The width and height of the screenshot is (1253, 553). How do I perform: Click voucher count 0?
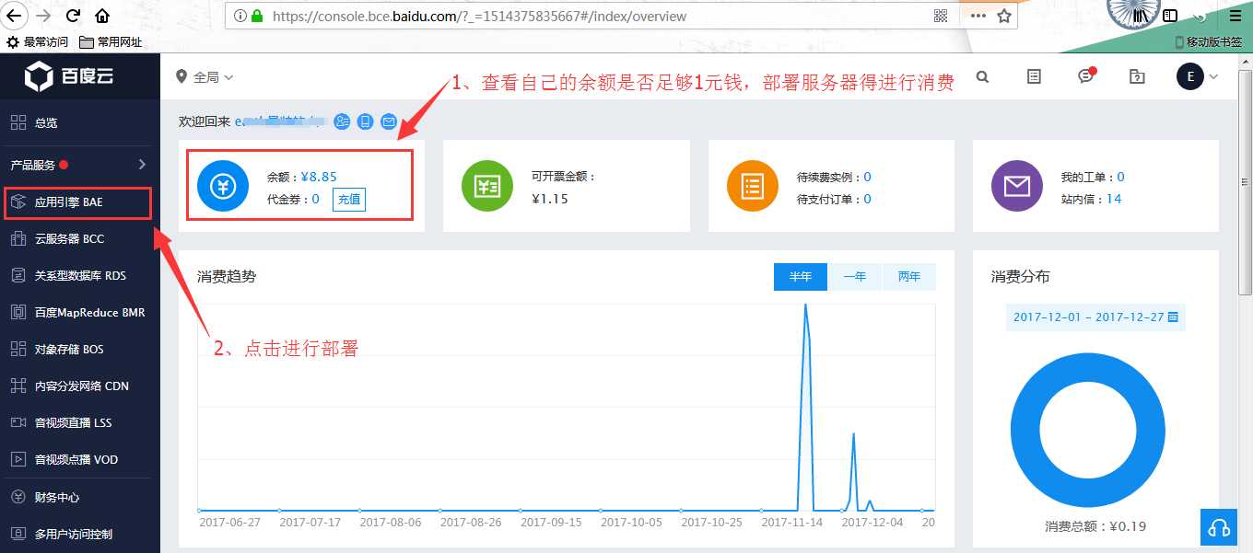point(315,199)
